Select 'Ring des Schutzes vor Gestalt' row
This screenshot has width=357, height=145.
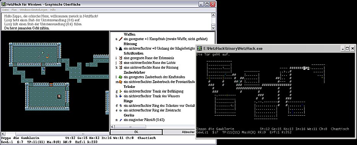tap(155, 106)
